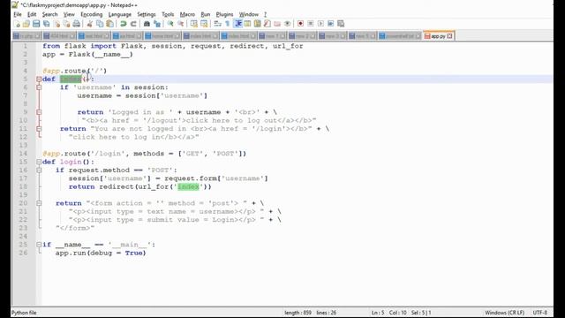Click the Zoom Out toolbar icon
Viewport: 565px width, 318px height.
pyautogui.click(x=180, y=24)
